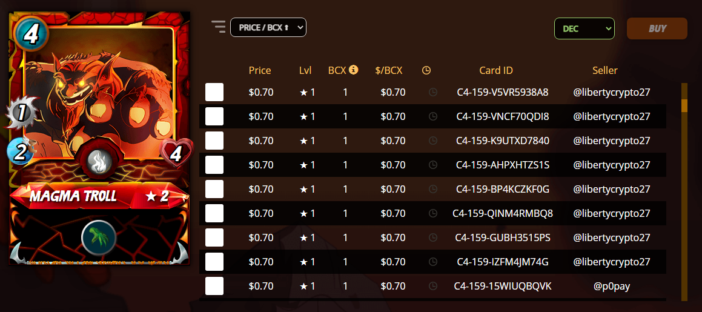Open seller @libertycrypto27 link in first row

612,93
